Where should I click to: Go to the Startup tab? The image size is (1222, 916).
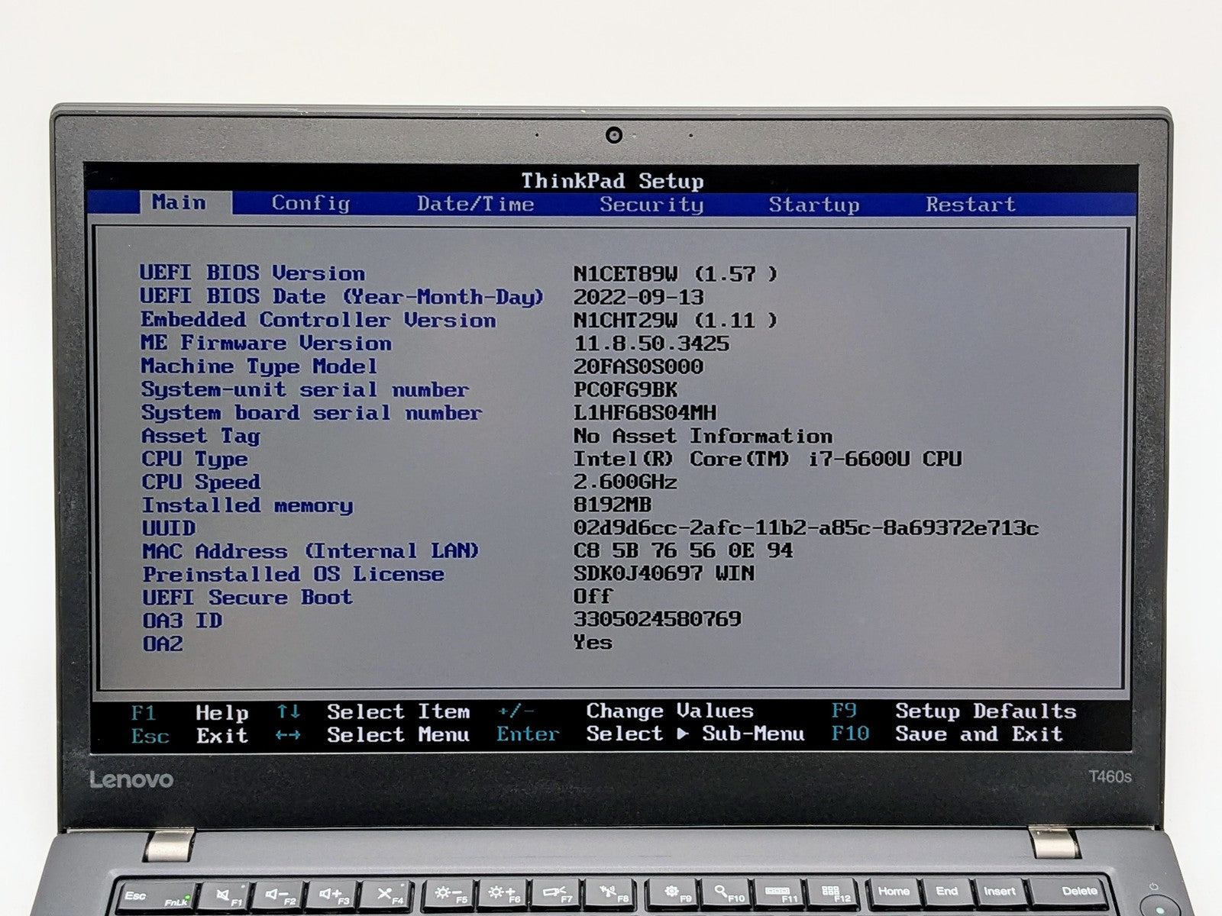click(813, 205)
